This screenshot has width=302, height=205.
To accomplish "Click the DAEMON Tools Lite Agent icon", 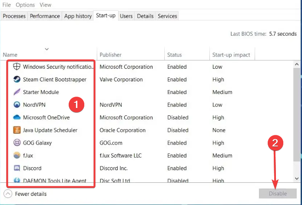I will click(x=17, y=180).
